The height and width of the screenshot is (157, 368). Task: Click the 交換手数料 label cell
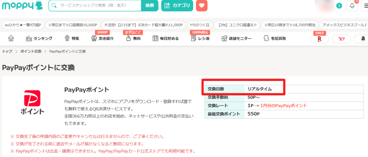(225, 97)
